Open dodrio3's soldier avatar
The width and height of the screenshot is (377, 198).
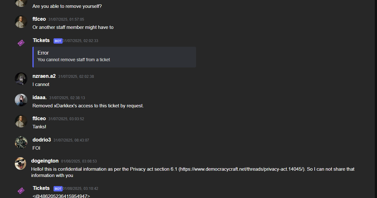point(21,142)
